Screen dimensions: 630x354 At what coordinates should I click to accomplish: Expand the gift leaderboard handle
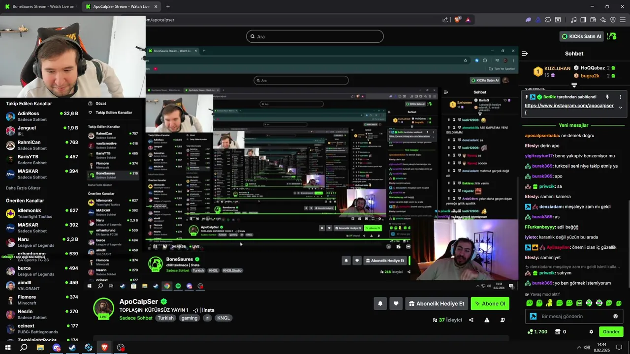coord(574,85)
